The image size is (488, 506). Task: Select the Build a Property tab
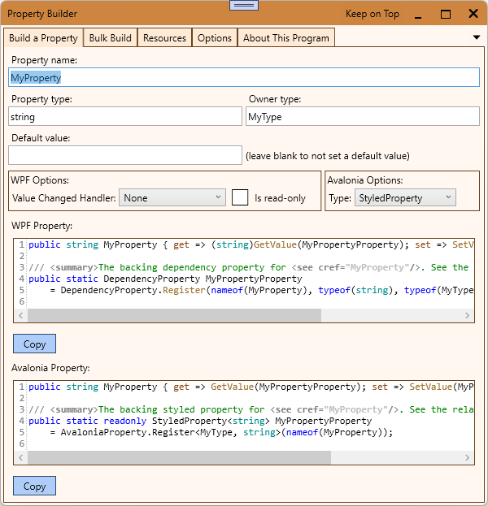coord(43,37)
